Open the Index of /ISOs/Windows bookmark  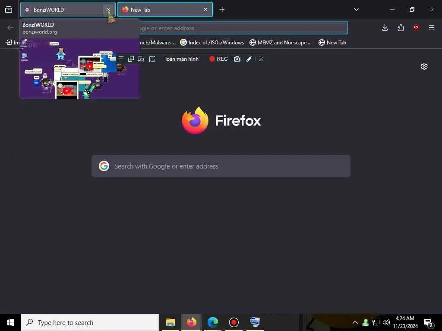click(x=212, y=43)
